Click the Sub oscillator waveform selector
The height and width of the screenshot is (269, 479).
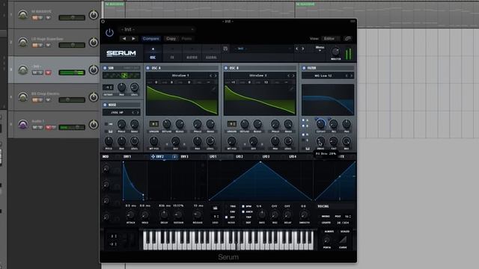[121, 75]
